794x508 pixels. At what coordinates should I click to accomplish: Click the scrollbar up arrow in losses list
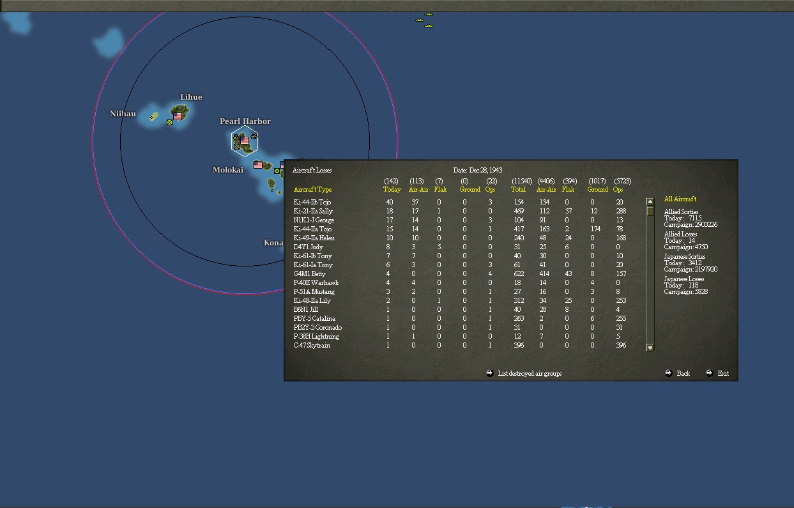pyautogui.click(x=650, y=202)
